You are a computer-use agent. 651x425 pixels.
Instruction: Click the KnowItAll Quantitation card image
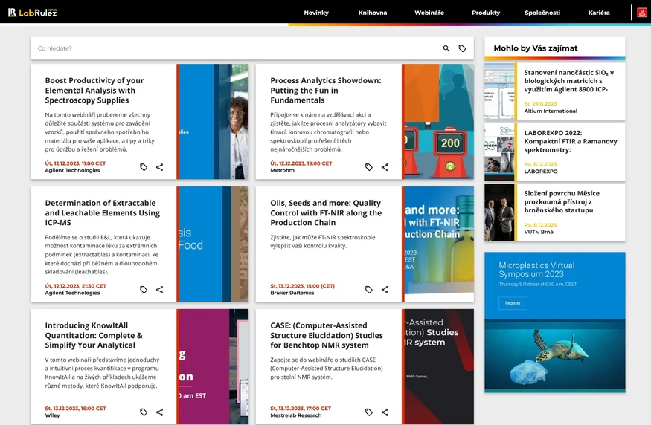click(x=213, y=366)
